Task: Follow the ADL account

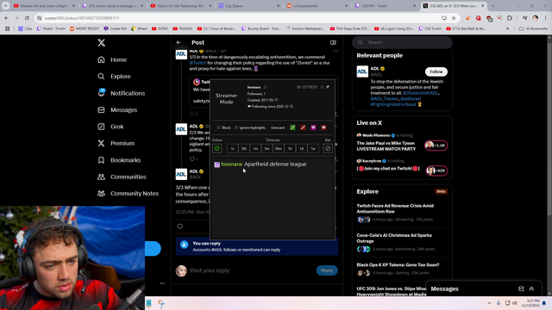Action: click(436, 71)
